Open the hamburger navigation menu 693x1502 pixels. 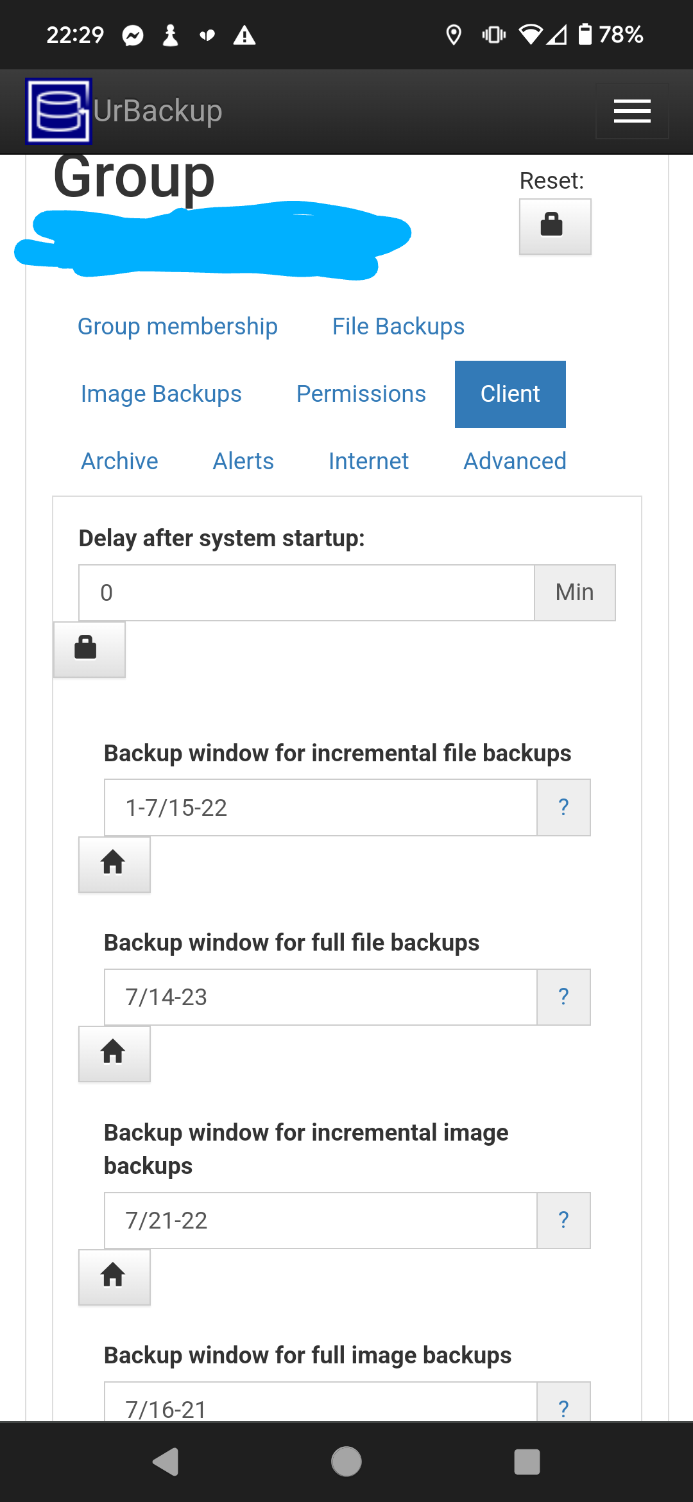coord(632,111)
